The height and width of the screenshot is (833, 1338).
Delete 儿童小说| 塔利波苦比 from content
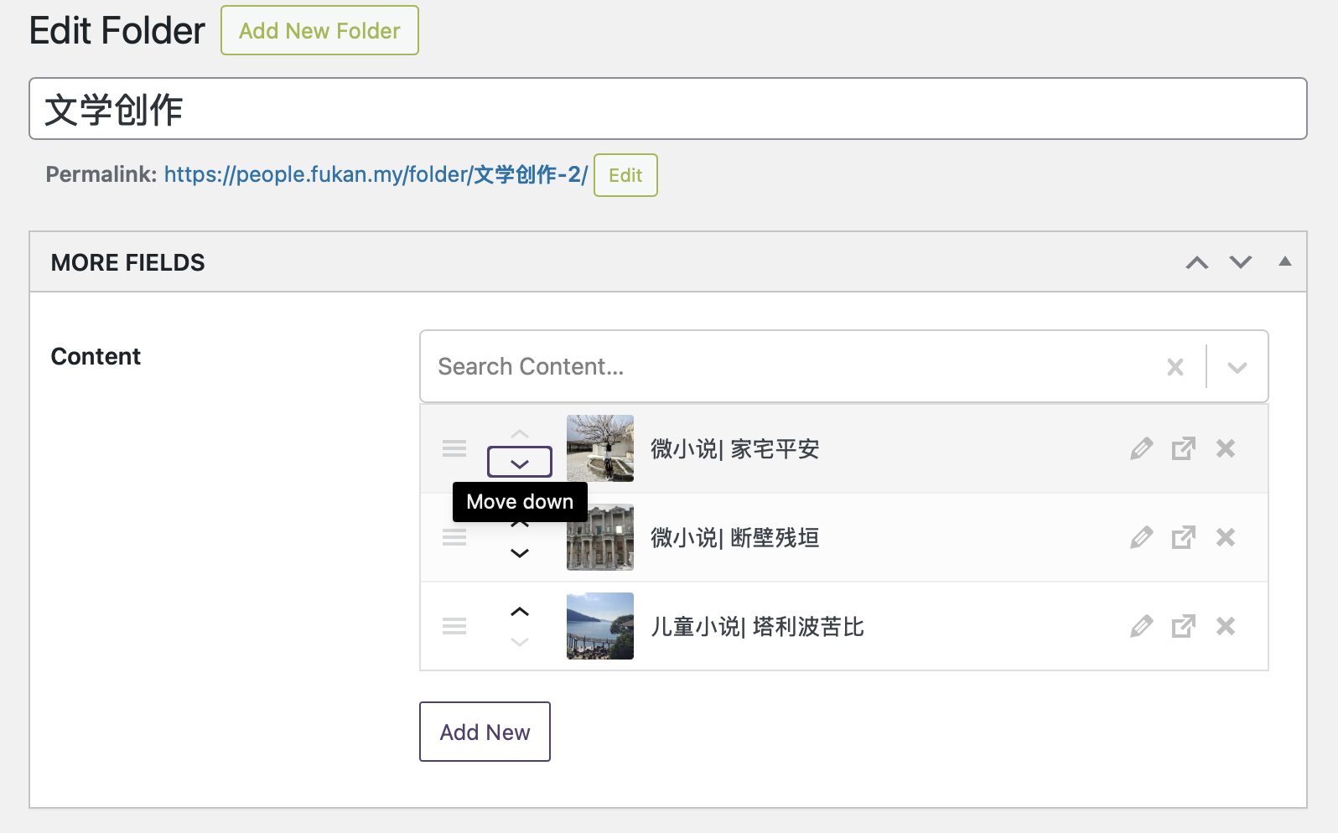coord(1226,626)
